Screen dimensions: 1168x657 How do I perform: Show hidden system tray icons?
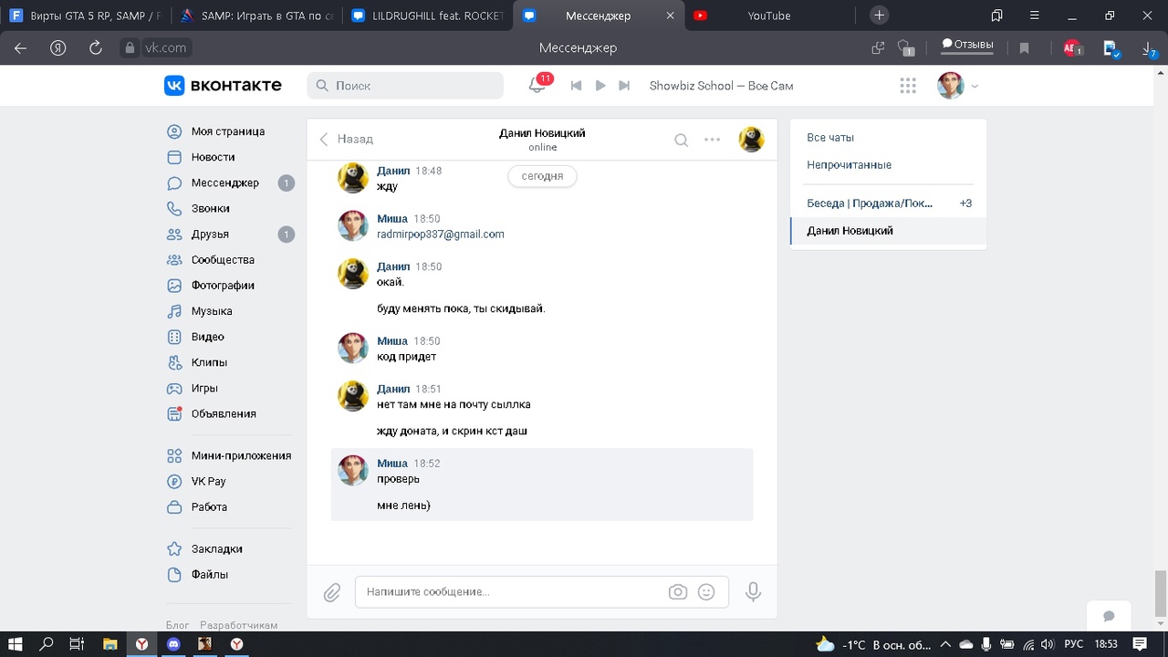point(945,644)
